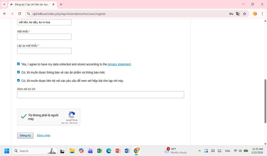Click the site information icon beside URL
The image size is (267, 156).
point(28,14)
